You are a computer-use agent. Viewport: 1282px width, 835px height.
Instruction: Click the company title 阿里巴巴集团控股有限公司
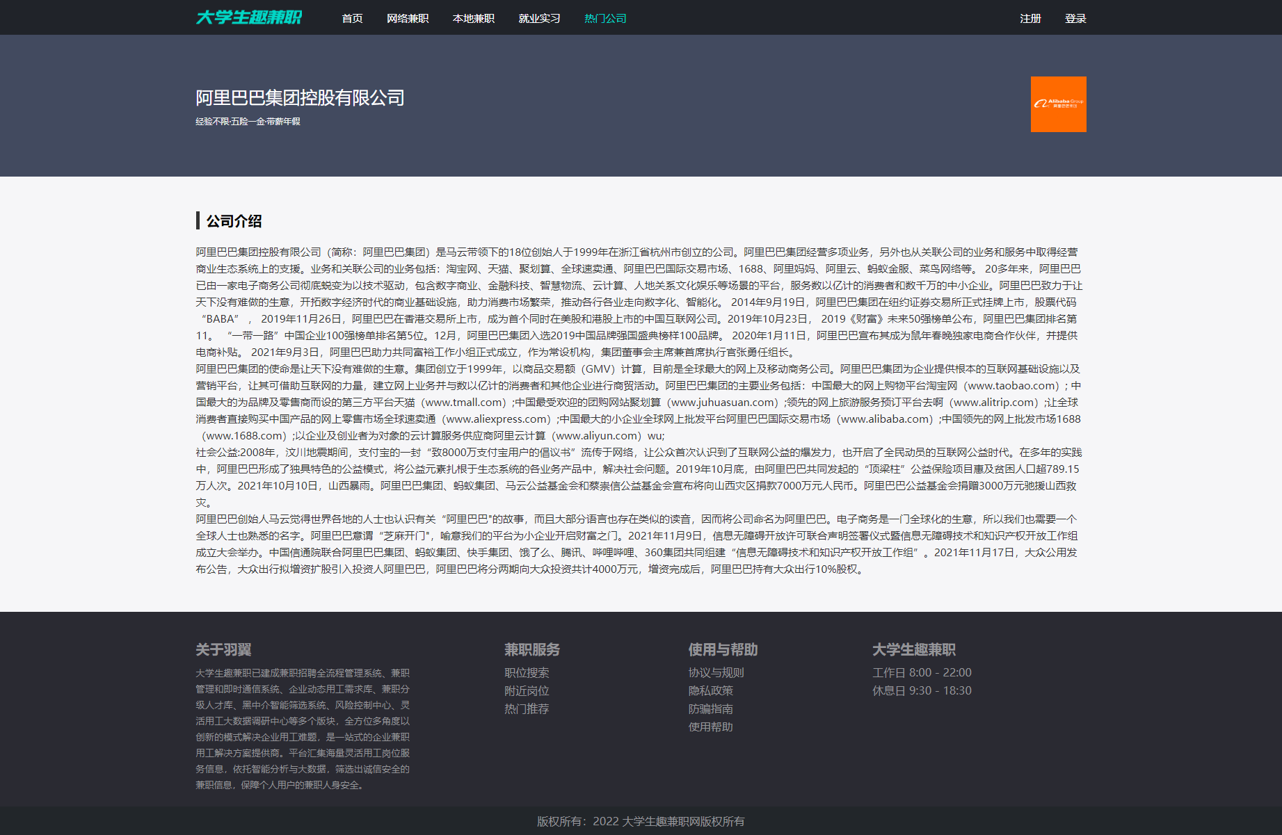[x=300, y=98]
